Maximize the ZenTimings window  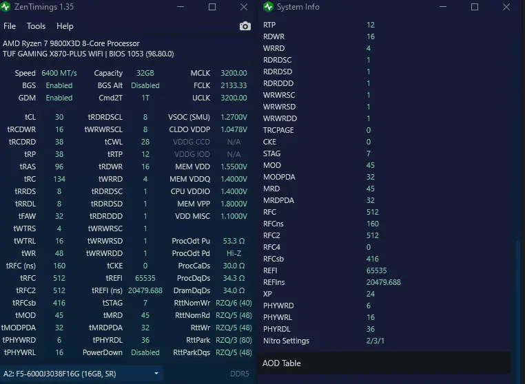point(212,7)
